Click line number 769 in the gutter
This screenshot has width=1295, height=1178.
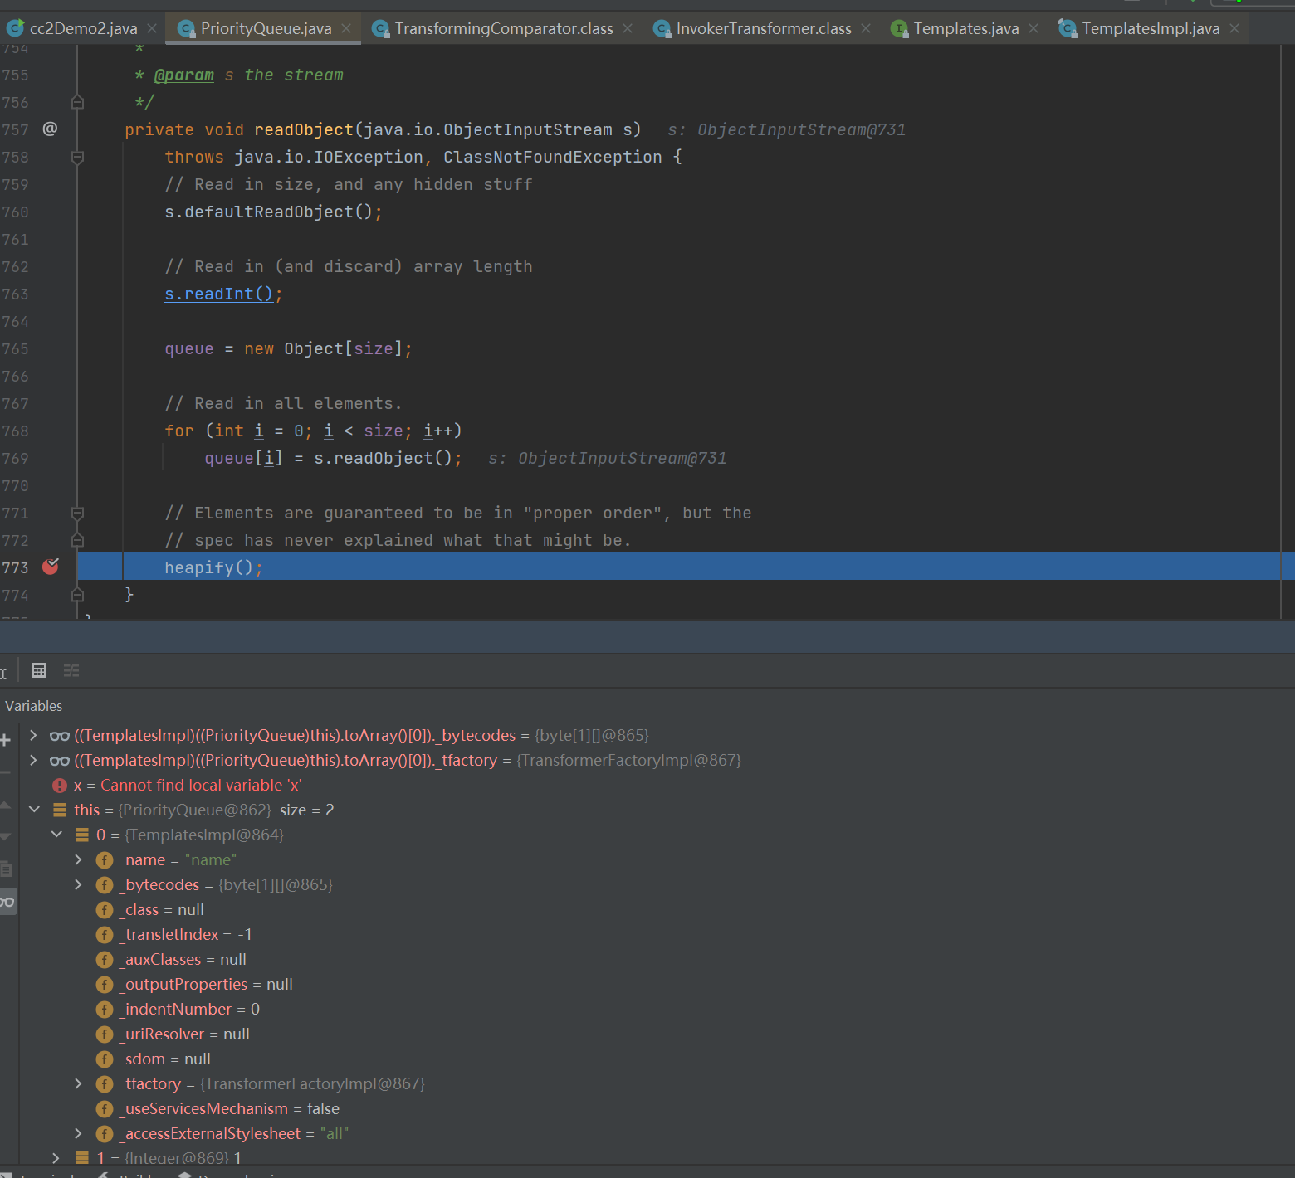pyautogui.click(x=15, y=458)
